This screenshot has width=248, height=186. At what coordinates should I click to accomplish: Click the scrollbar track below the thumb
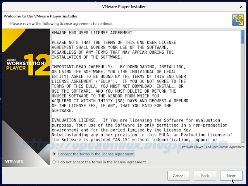pos(242,93)
